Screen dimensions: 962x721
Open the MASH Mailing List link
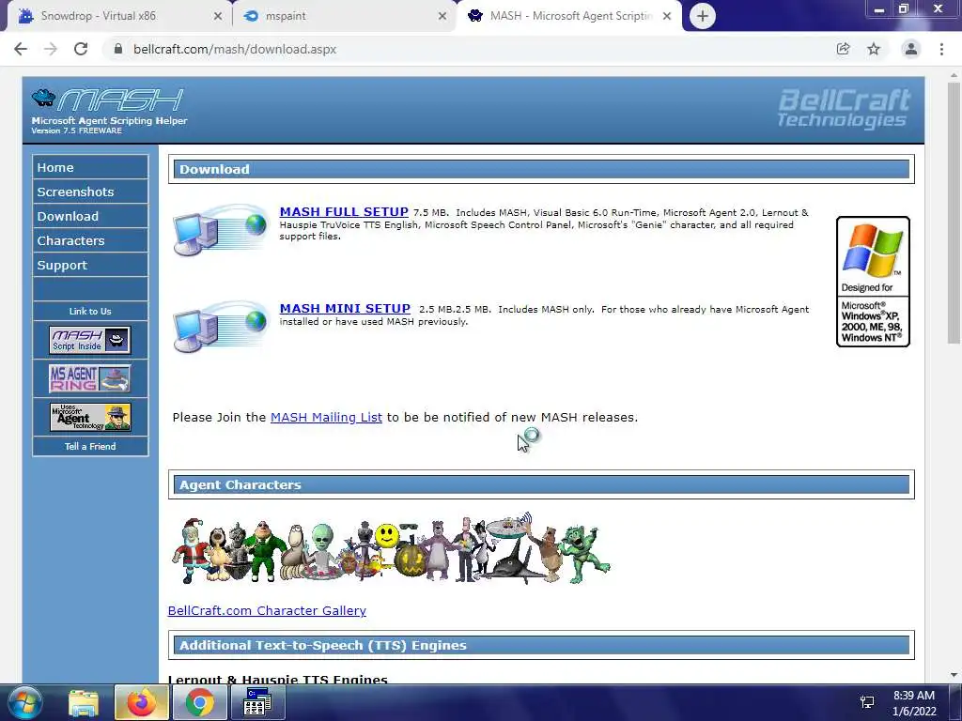pos(326,418)
